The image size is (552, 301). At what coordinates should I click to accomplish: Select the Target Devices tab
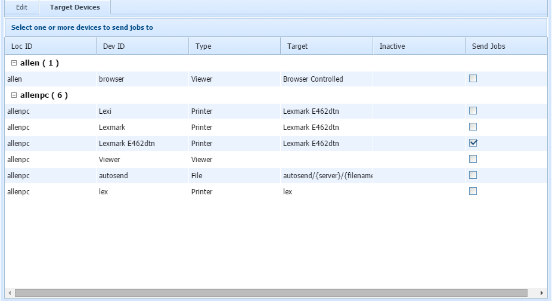point(75,7)
